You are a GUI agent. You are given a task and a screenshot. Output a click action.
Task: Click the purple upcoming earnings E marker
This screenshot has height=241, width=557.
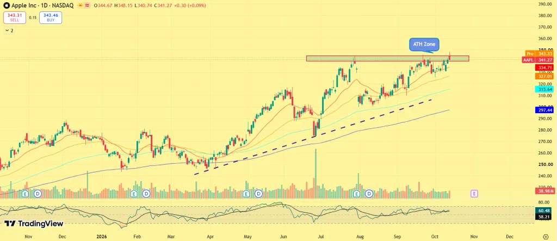click(x=474, y=194)
